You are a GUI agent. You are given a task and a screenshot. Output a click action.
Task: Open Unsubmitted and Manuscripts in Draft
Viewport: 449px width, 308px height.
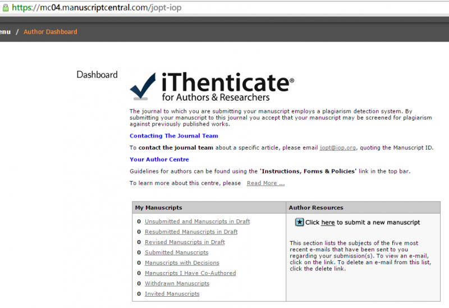[x=198, y=221]
